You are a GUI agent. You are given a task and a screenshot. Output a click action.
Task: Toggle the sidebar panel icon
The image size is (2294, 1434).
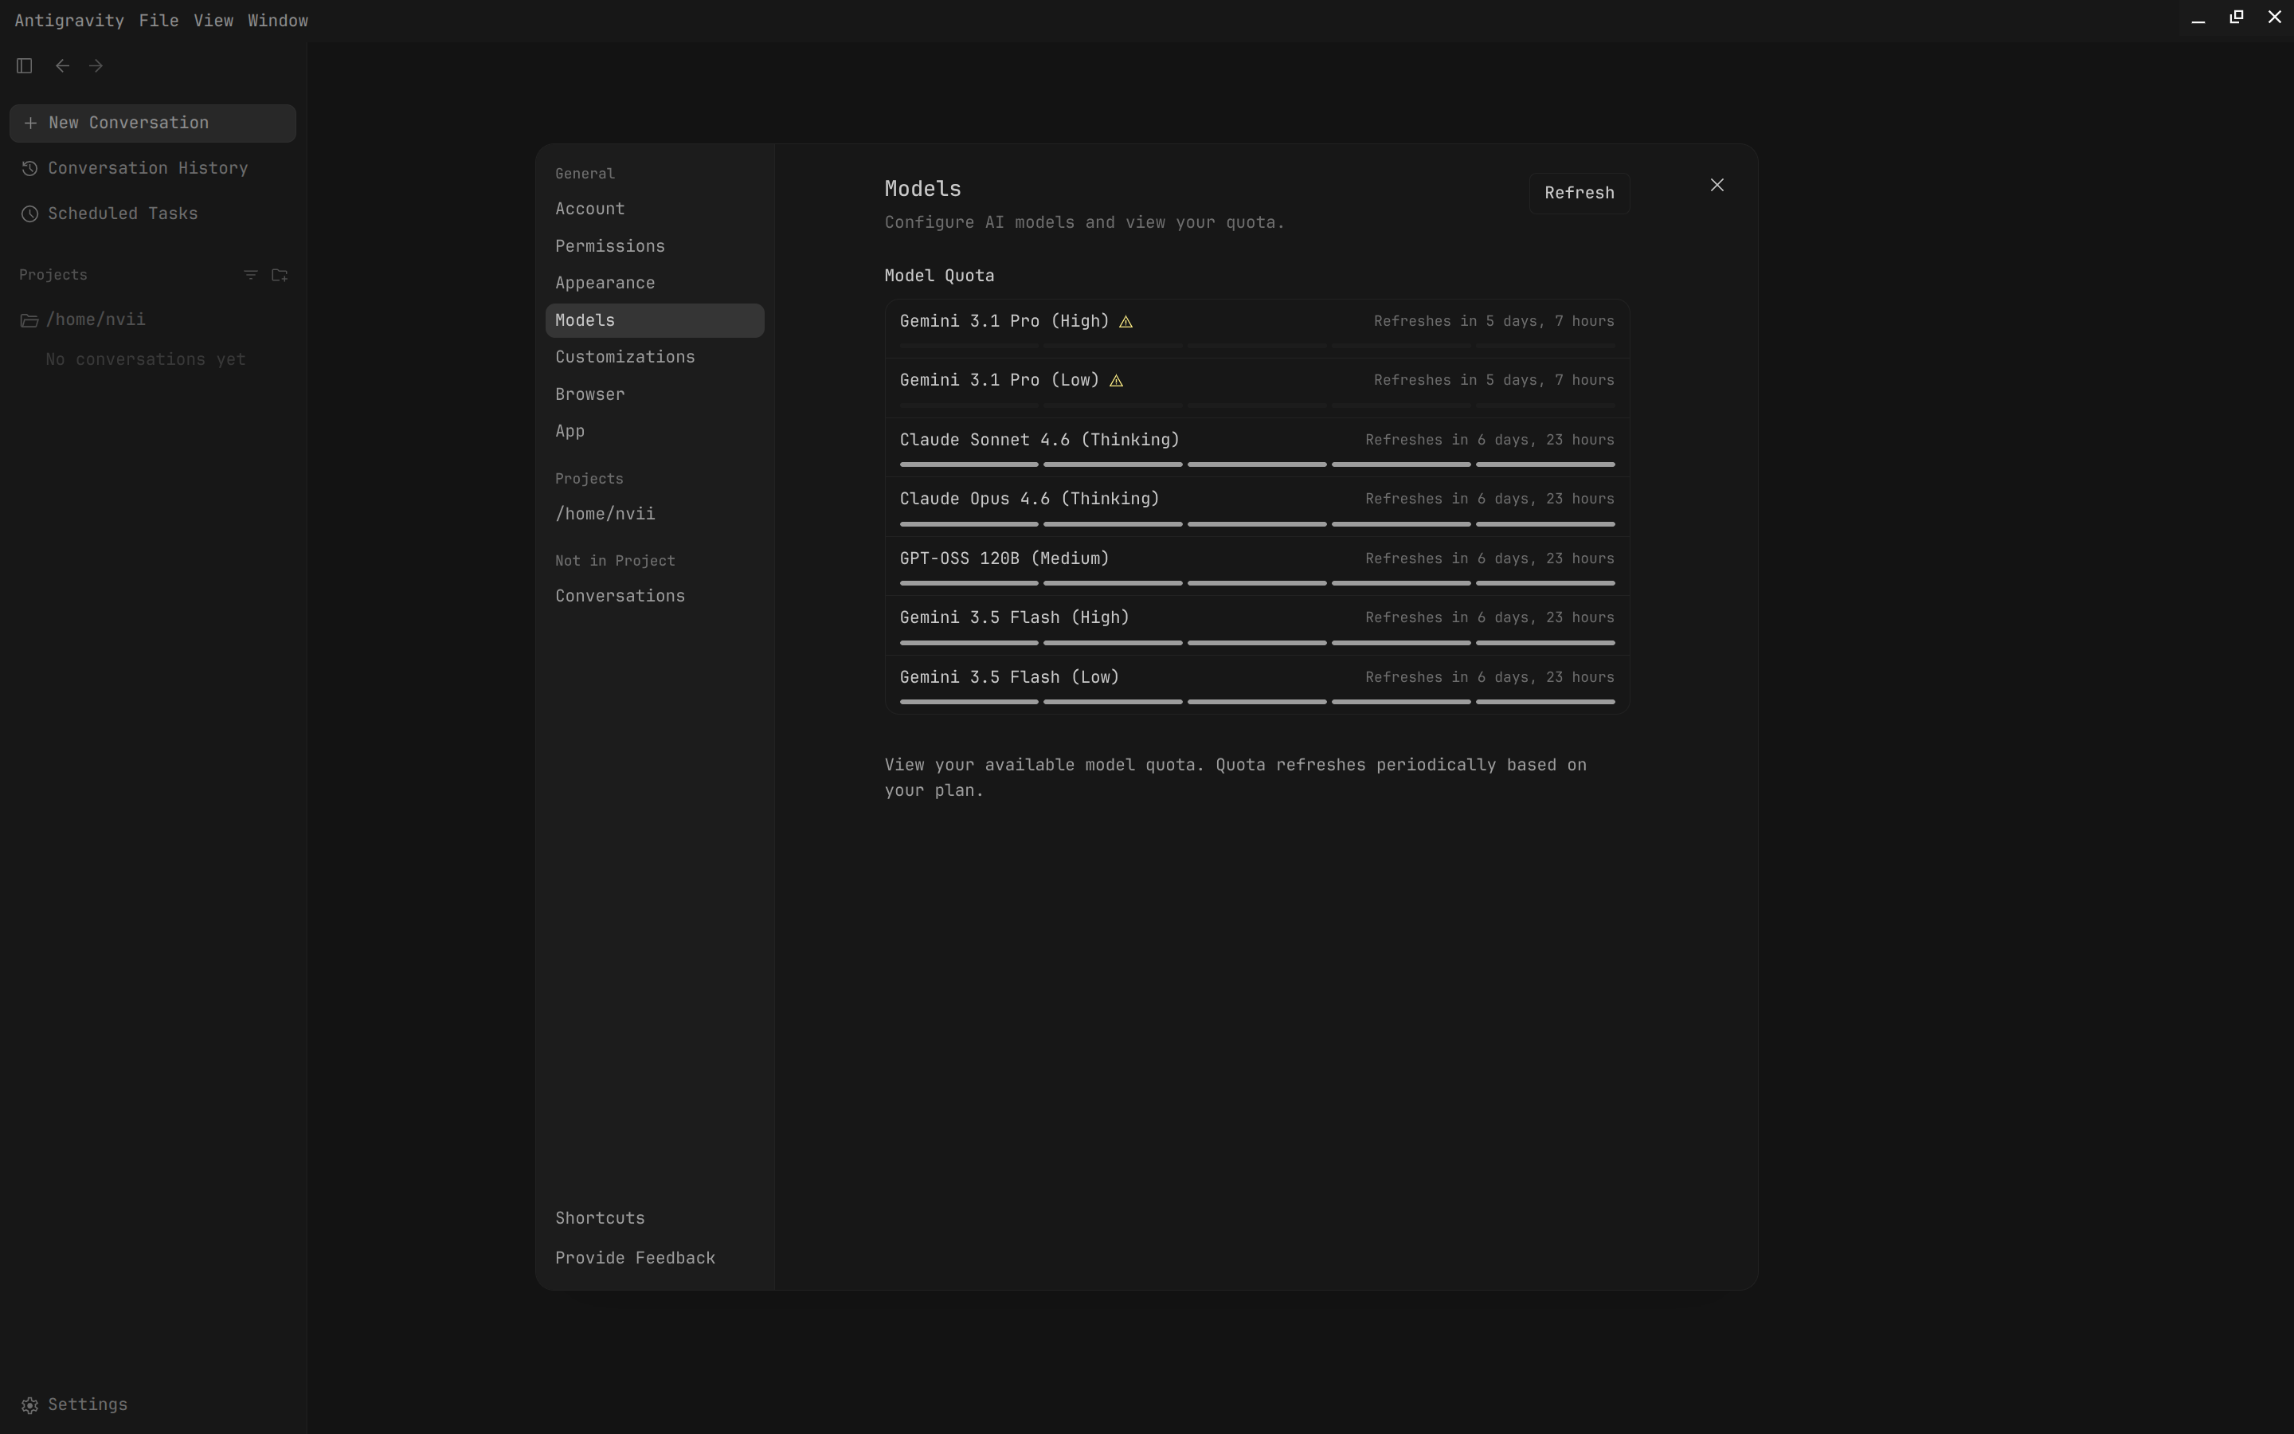click(x=25, y=65)
